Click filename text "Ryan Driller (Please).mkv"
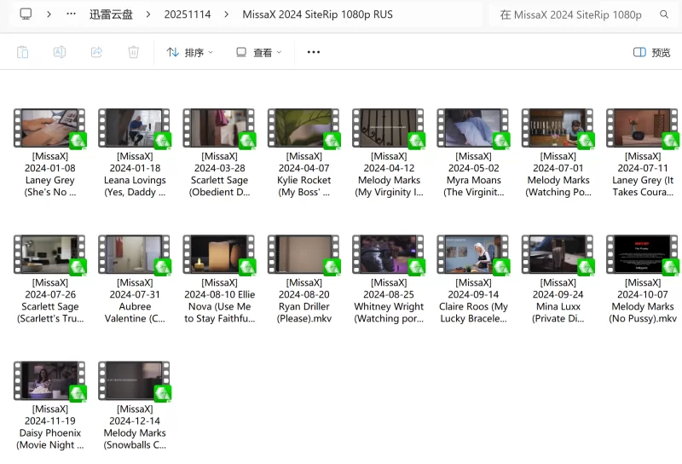This screenshot has width=682, height=464. click(304, 312)
